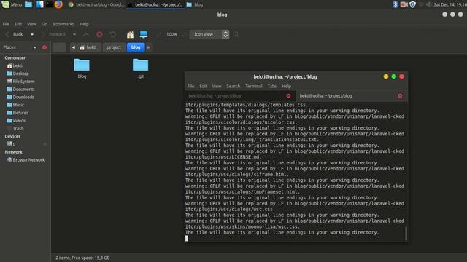Click the volume tray icon

428,4
